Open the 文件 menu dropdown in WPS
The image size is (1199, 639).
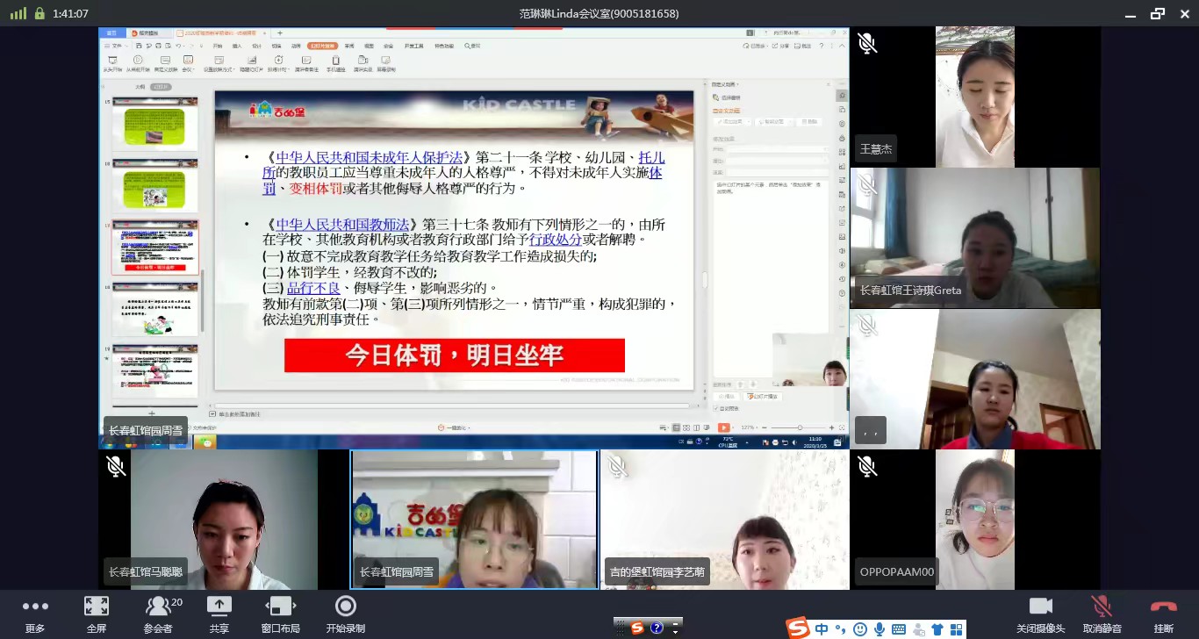pos(116,46)
